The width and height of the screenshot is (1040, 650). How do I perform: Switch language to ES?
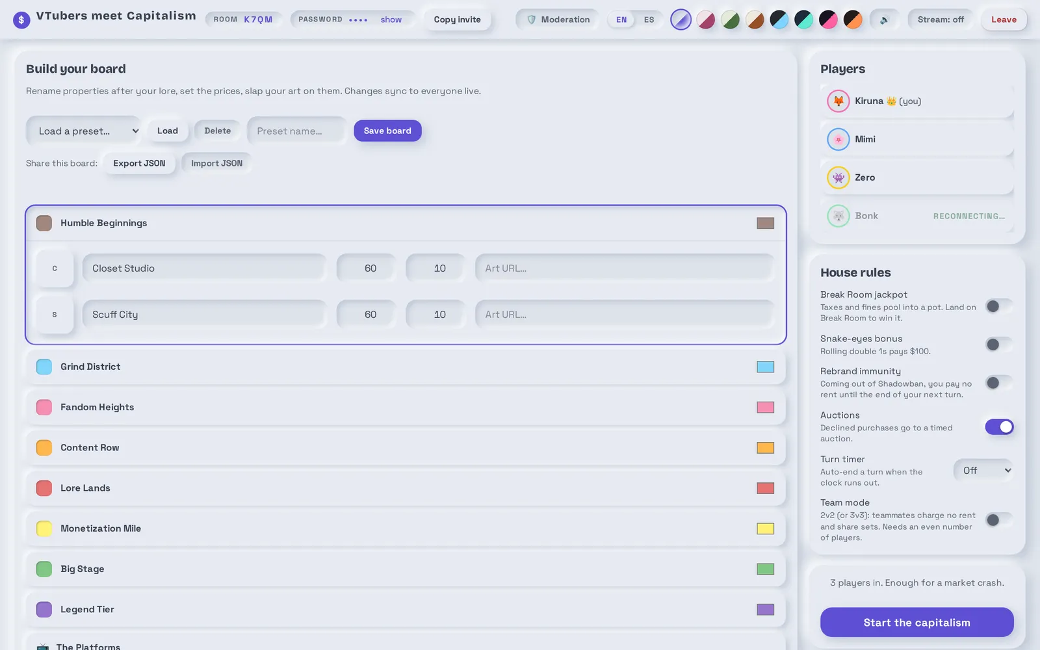[x=649, y=19]
